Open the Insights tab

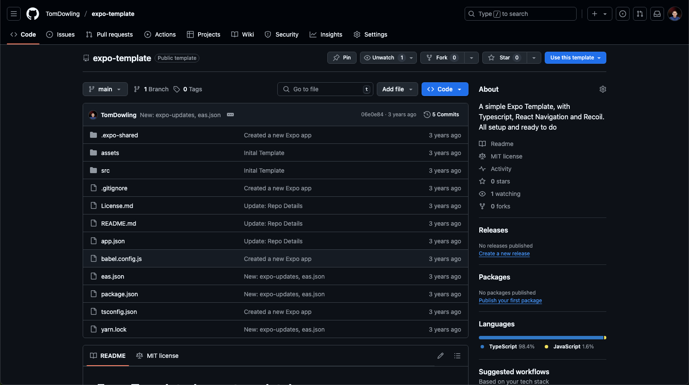[x=326, y=34]
